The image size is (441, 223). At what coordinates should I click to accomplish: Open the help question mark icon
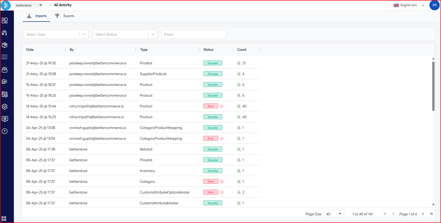point(5,131)
